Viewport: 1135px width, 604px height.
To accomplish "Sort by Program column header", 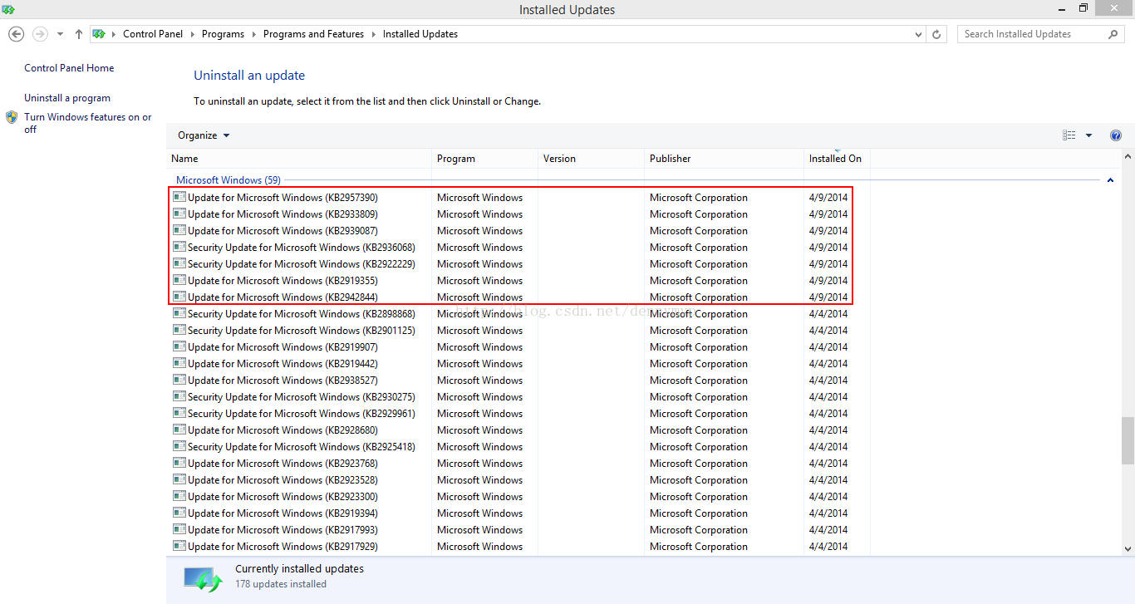I will [484, 159].
